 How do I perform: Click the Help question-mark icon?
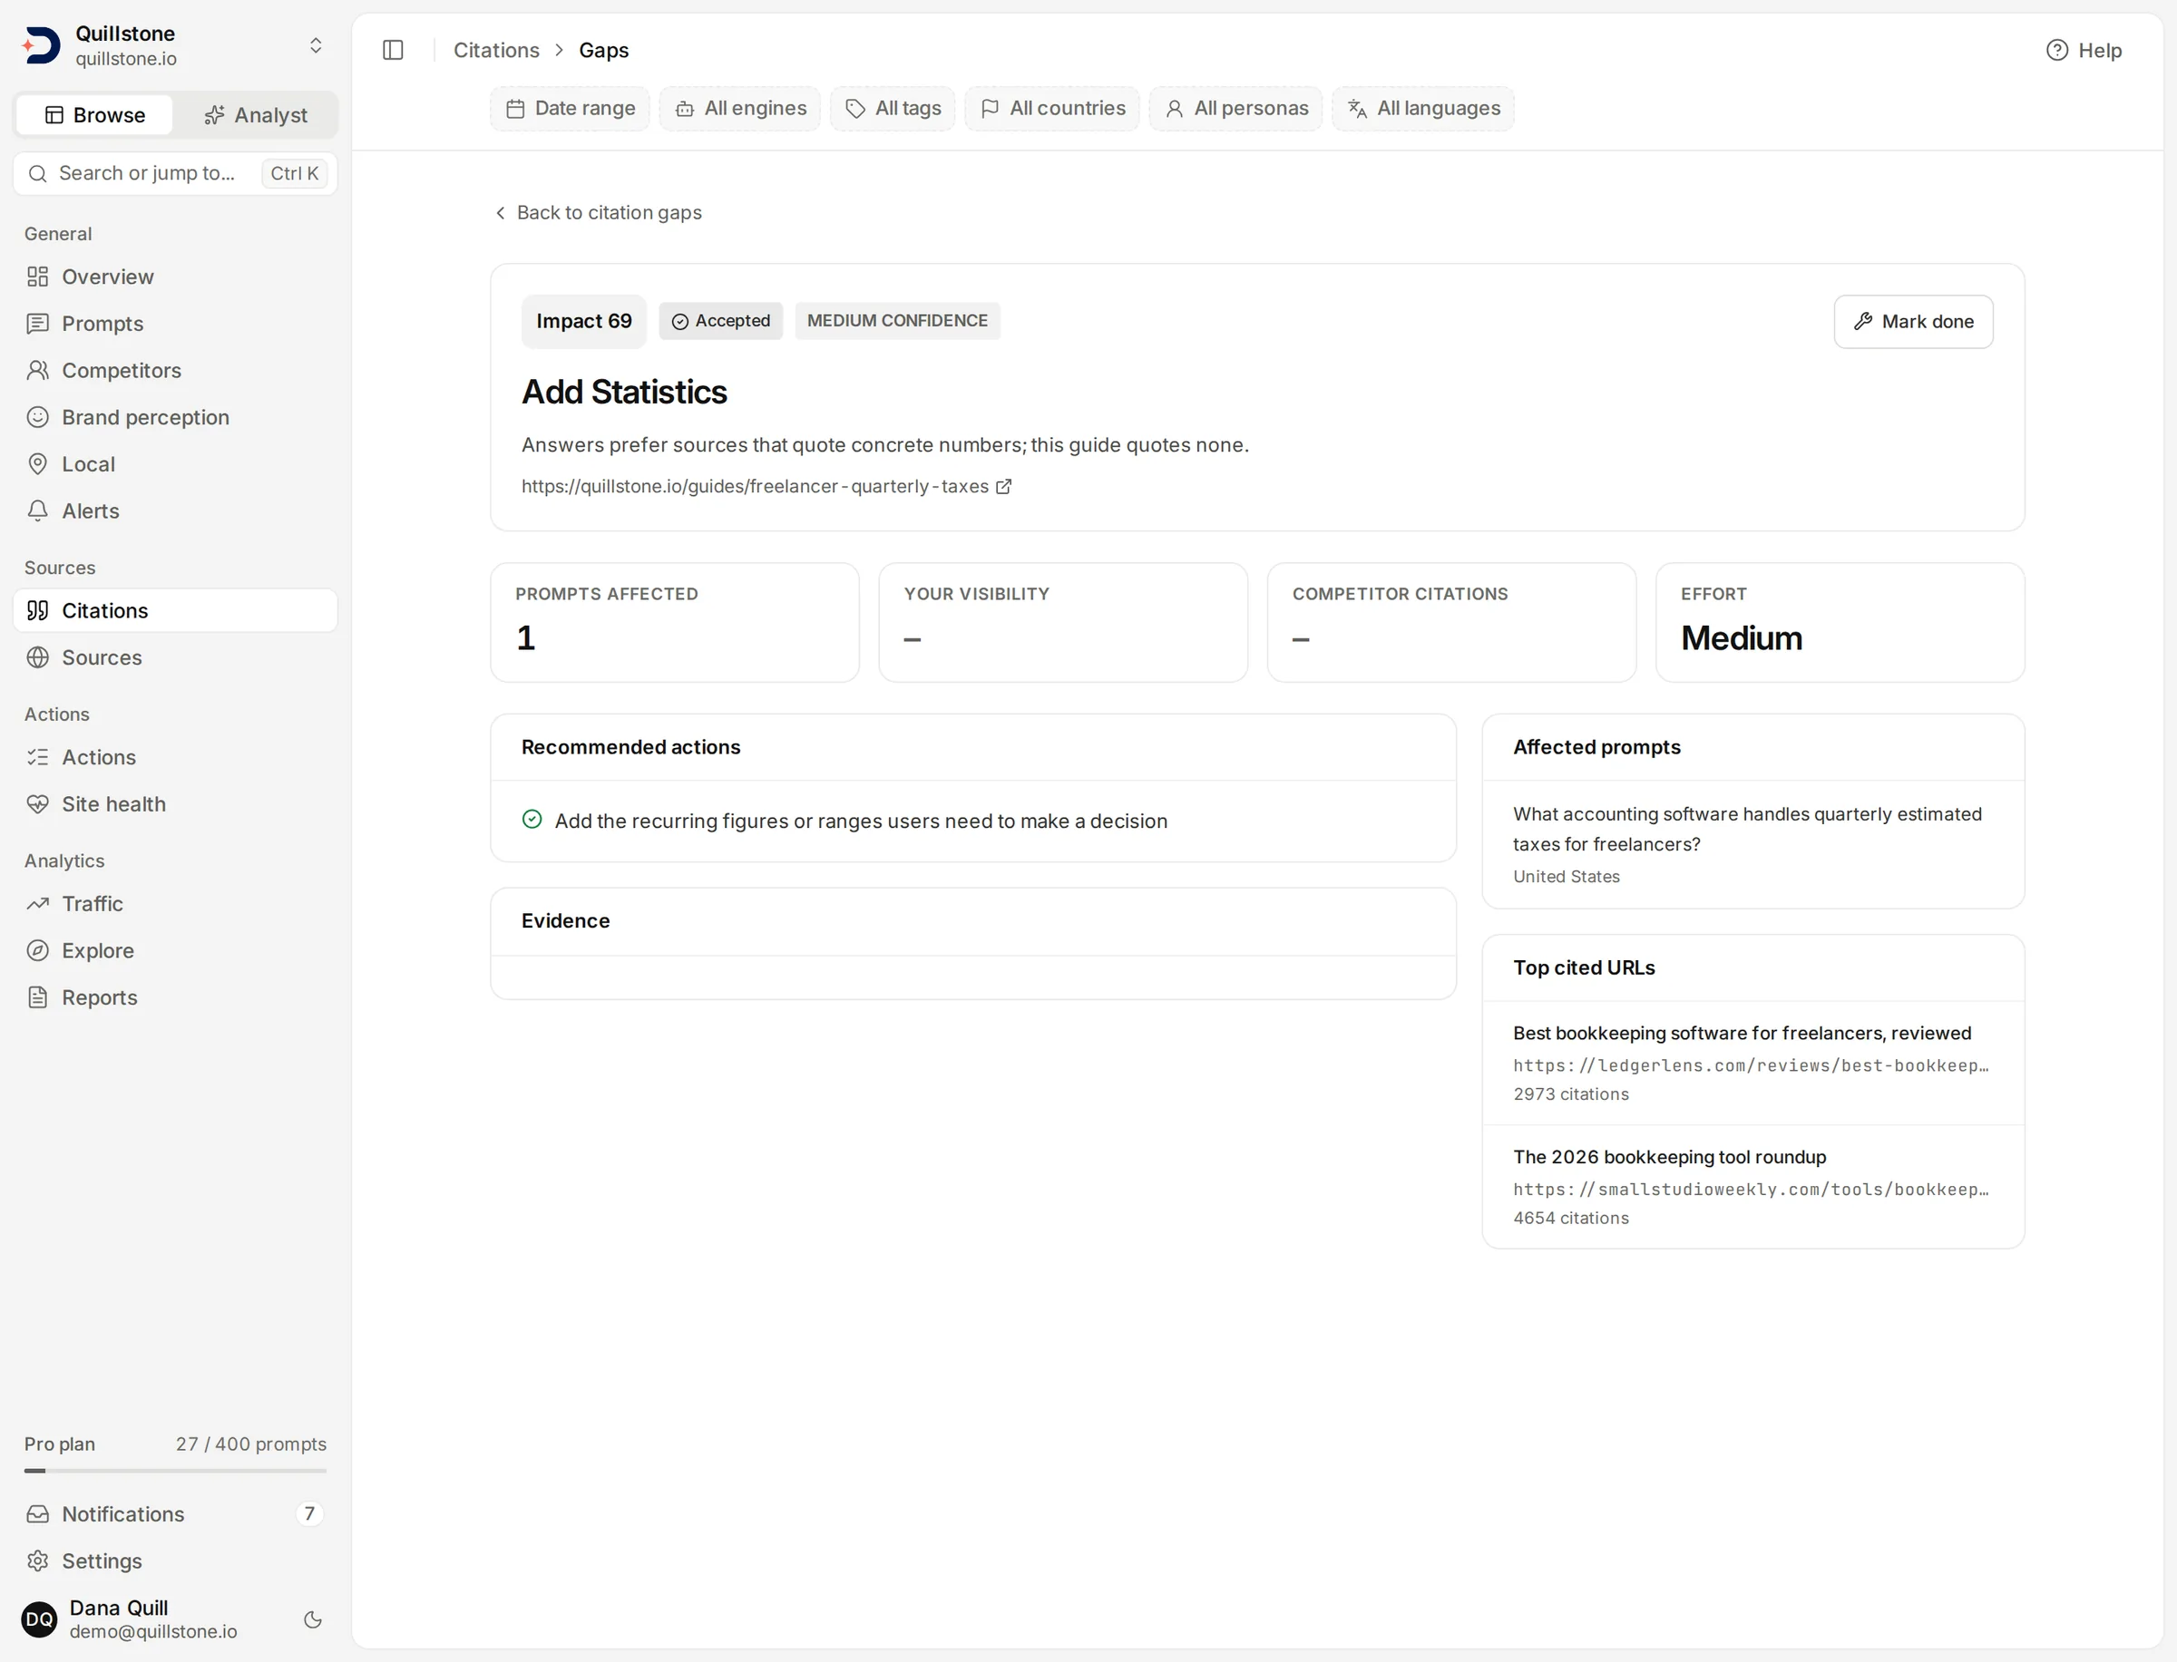point(2056,50)
